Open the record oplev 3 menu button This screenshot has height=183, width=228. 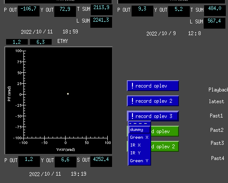tap(153, 116)
